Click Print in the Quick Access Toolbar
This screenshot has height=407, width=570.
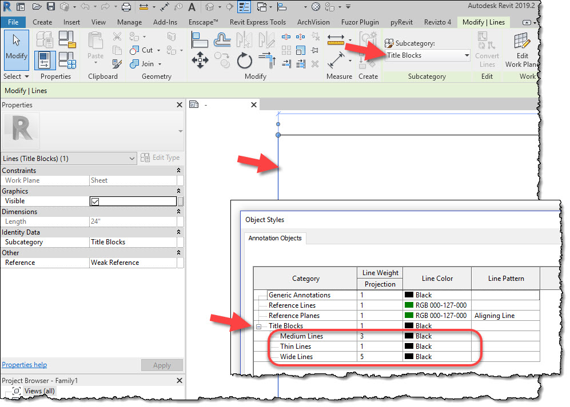click(126, 6)
